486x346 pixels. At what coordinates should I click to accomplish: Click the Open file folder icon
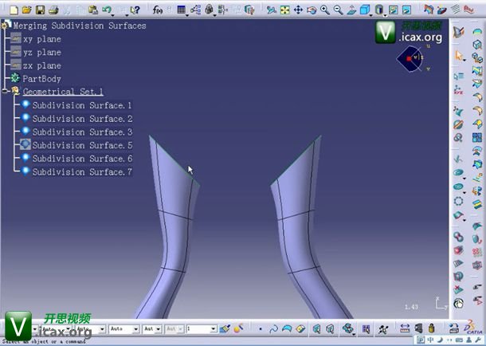(x=26, y=10)
